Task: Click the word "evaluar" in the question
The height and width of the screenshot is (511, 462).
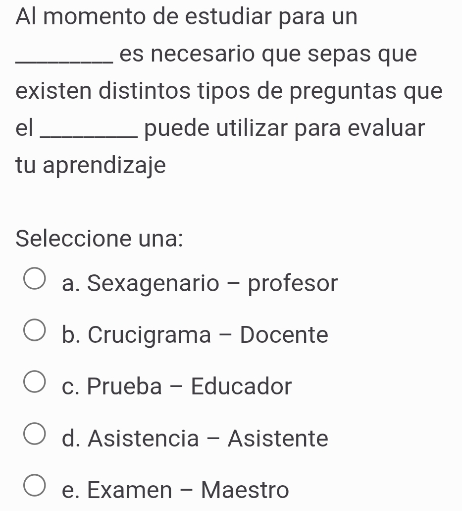Action: point(386,128)
